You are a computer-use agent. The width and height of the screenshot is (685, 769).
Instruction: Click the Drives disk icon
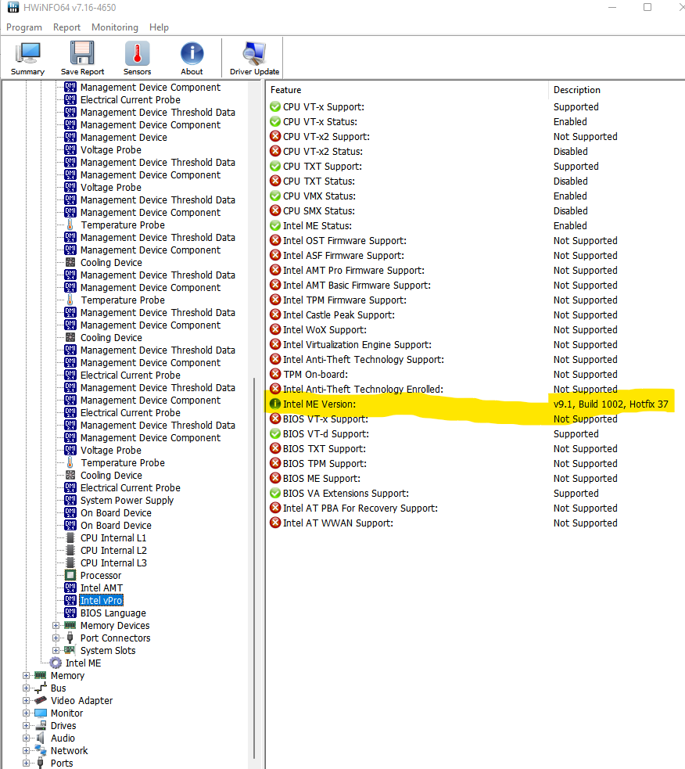41,725
